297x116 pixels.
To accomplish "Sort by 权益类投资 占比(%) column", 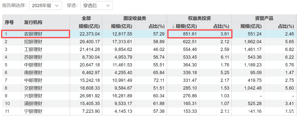I will (221, 26).
